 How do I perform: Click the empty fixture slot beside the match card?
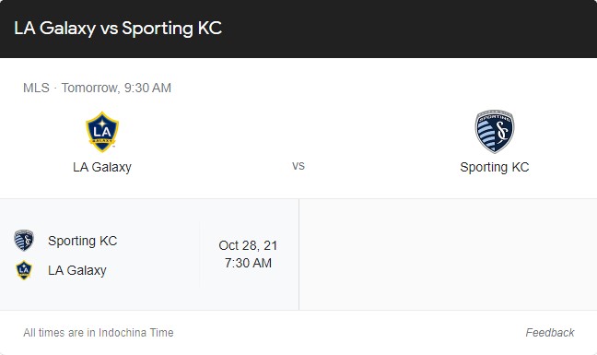448,254
